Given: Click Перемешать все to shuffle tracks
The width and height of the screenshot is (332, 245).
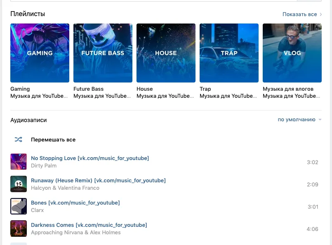Looking at the screenshot, I should [x=53, y=140].
